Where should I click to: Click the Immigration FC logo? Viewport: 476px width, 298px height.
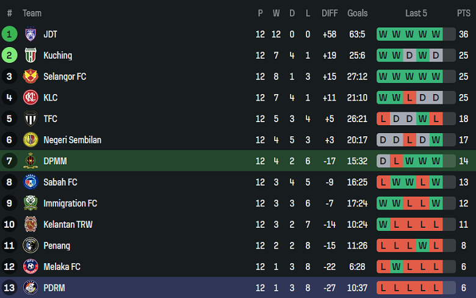(x=31, y=203)
